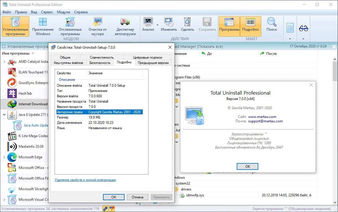Image resolution: width=338 pixels, height=212 pixels.
Task: Click Отмена in the properties dialog
Action: click(137, 197)
